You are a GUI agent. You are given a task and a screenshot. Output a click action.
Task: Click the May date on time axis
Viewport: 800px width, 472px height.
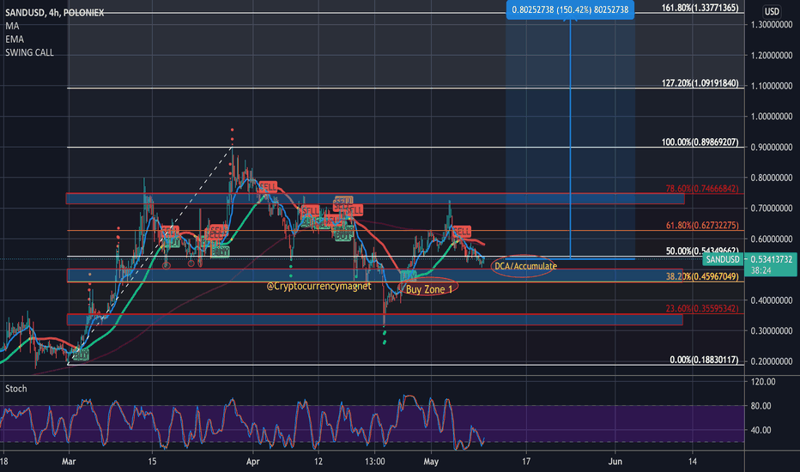tap(431, 462)
